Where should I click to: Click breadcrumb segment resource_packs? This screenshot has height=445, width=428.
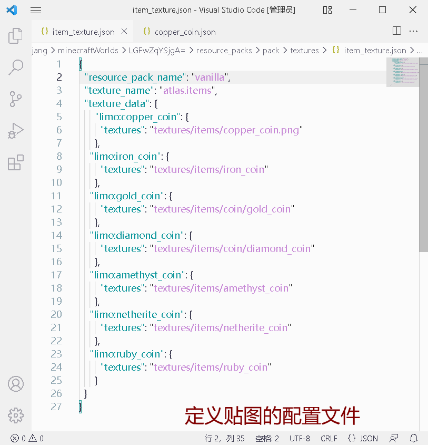tap(224, 50)
